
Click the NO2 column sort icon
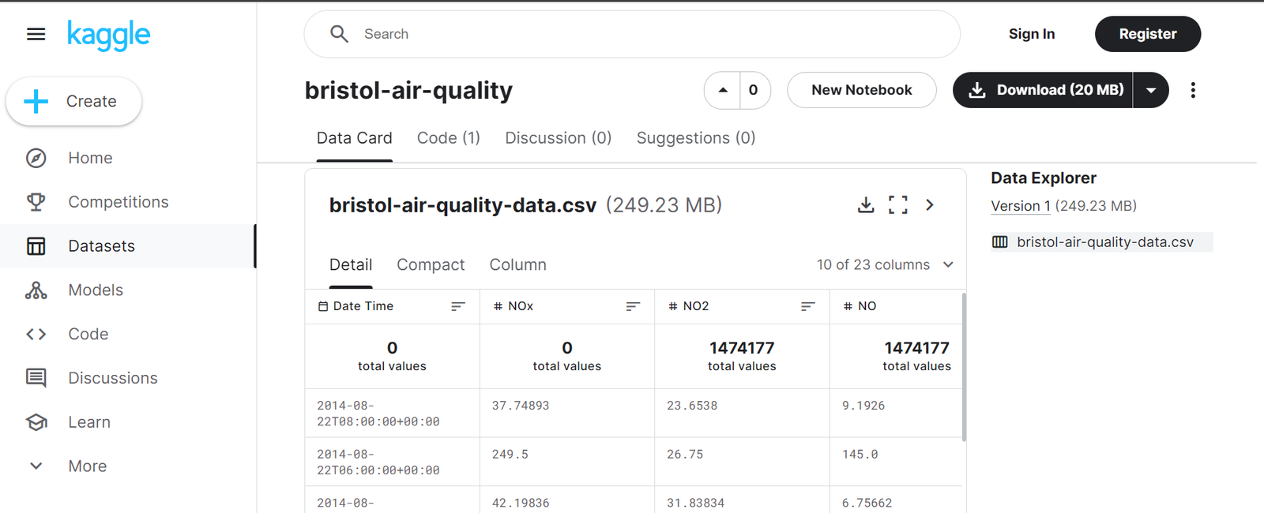(807, 306)
